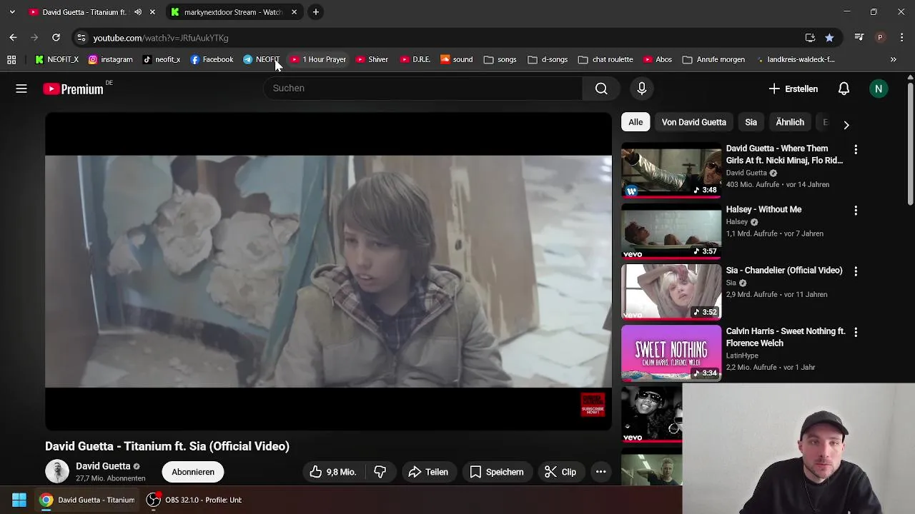This screenshot has height=514, width=915.
Task: Select the Sia filter chip
Action: tap(751, 122)
